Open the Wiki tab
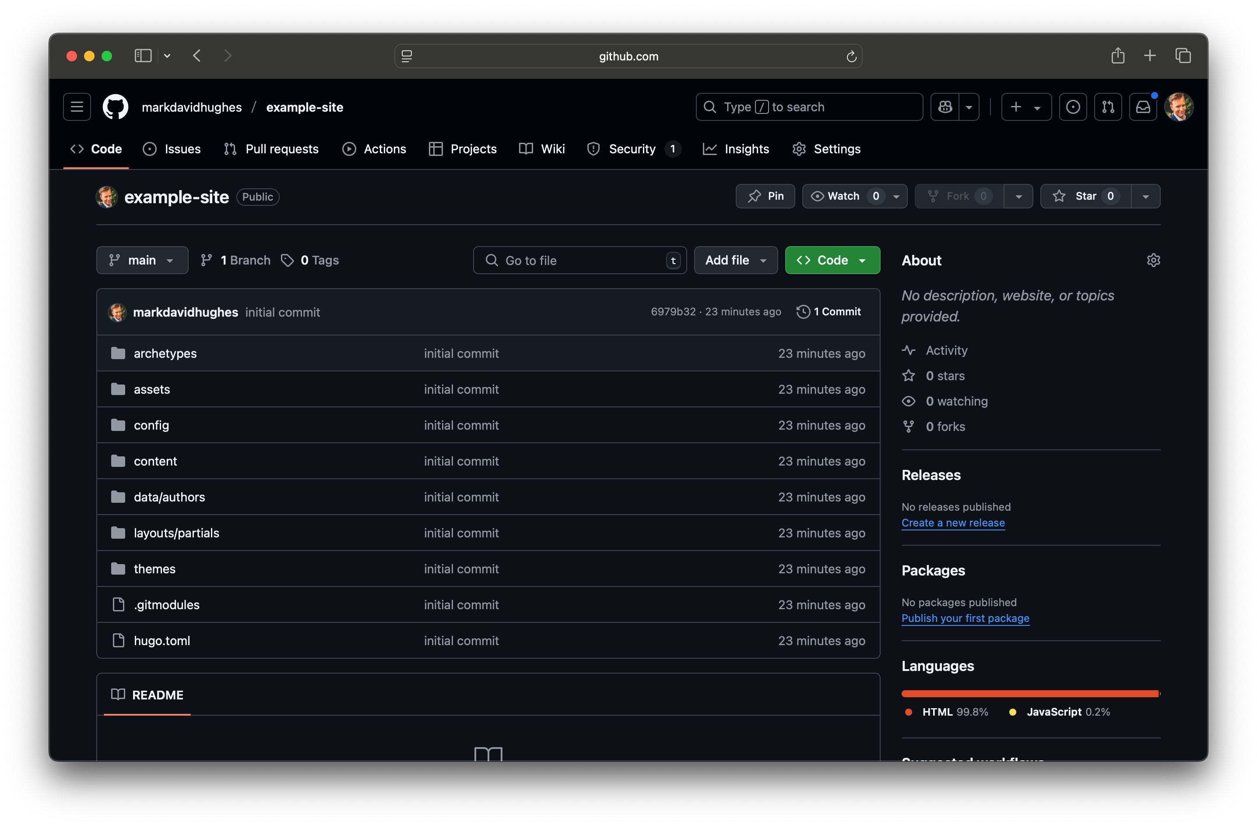Screen dimensions: 1257x826 542,149
